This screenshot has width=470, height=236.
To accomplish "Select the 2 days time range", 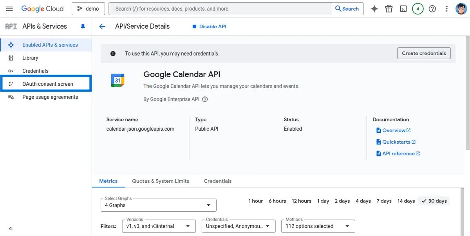I will tap(342, 201).
